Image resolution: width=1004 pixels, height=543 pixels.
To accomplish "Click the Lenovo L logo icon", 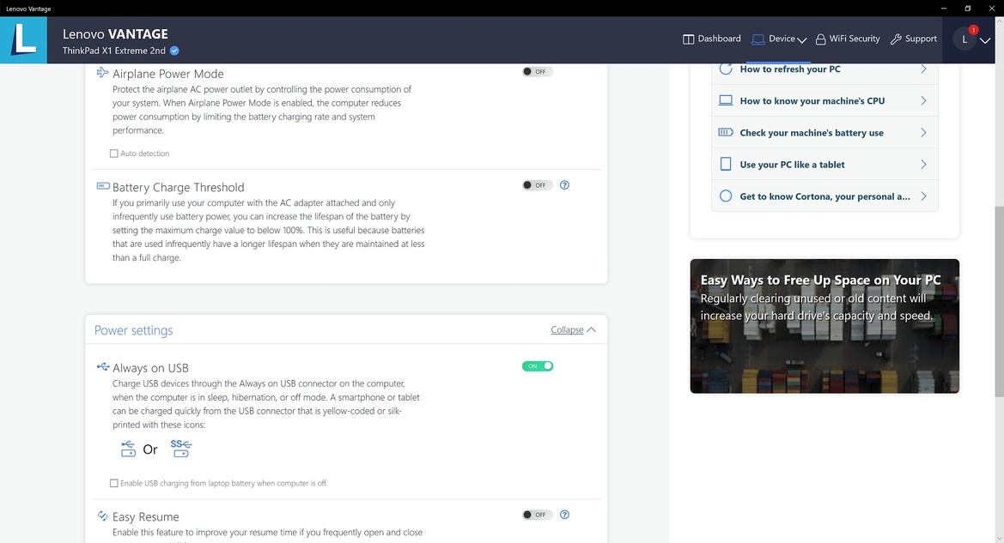I will (x=23, y=39).
